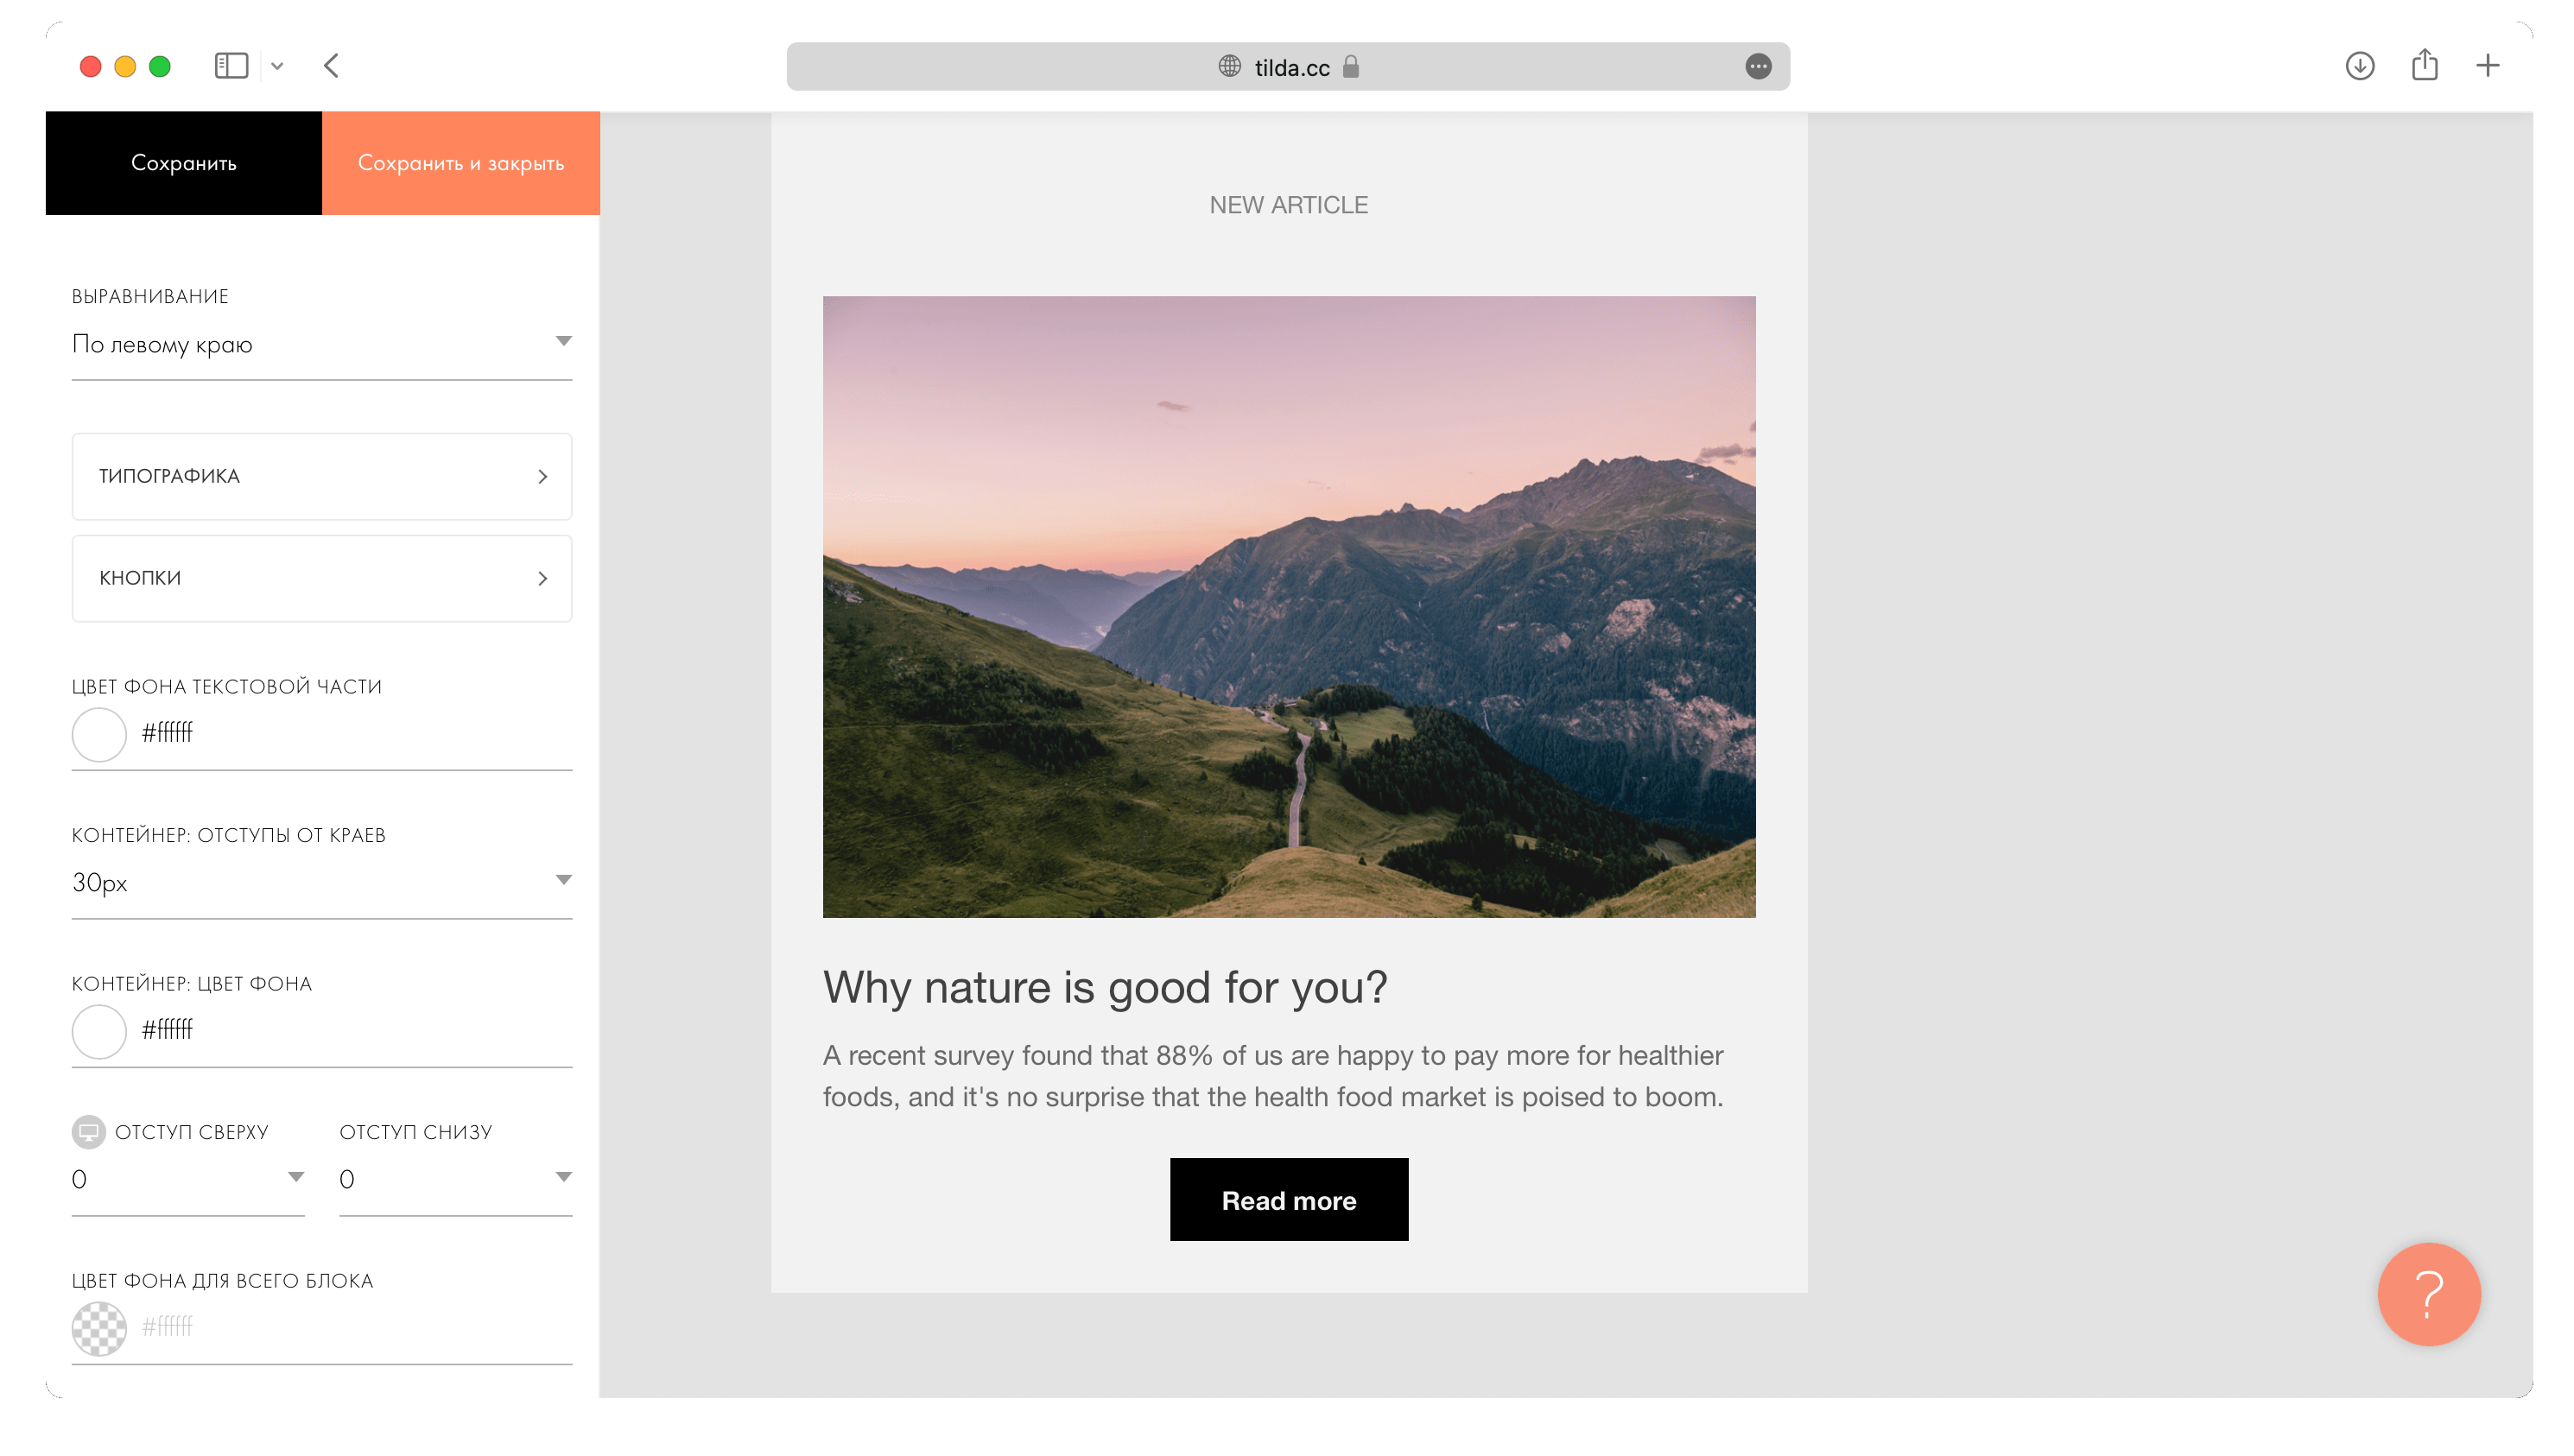Click the Read more article button

[x=1289, y=1200]
